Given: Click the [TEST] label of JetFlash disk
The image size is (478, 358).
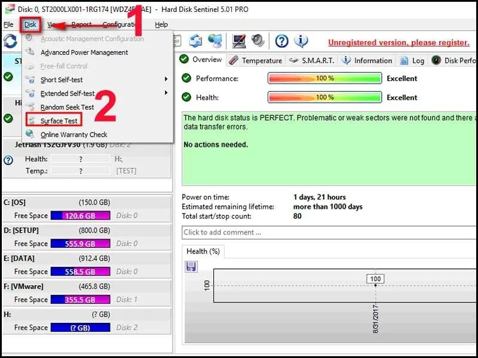Looking at the screenshot, I should (x=126, y=171).
